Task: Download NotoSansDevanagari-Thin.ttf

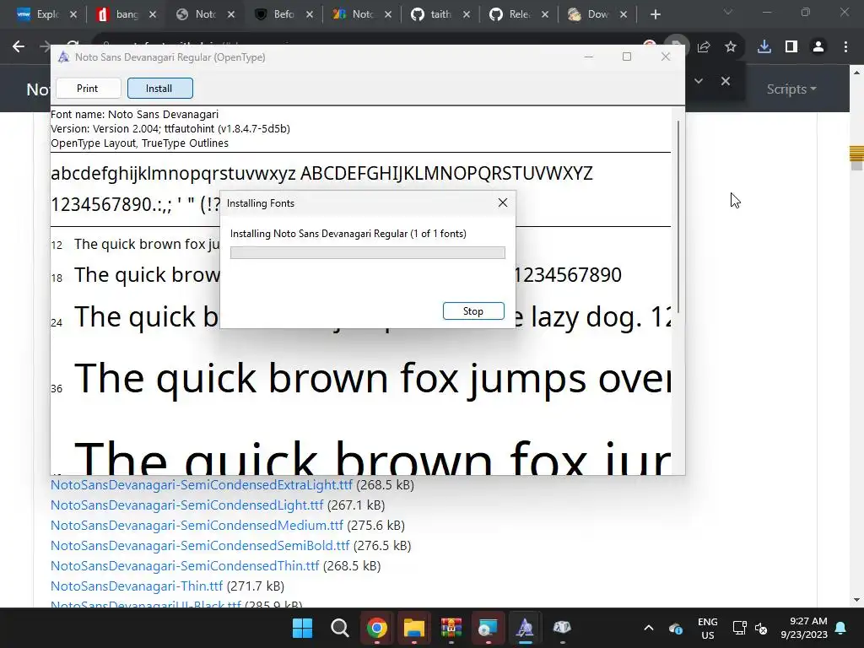Action: (137, 586)
